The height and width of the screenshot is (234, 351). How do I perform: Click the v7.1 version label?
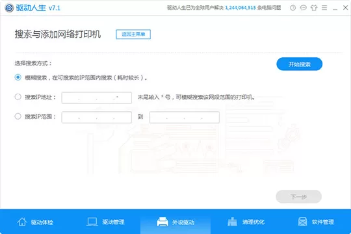pos(55,8)
